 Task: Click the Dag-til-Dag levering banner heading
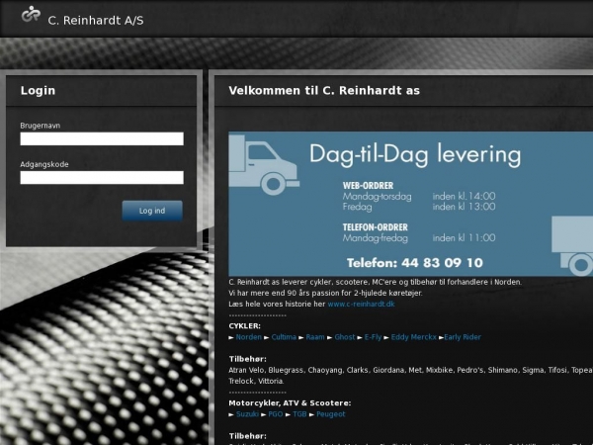[x=414, y=155]
